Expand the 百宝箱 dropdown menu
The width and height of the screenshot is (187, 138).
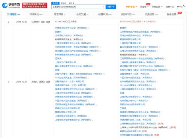tap(144, 7)
